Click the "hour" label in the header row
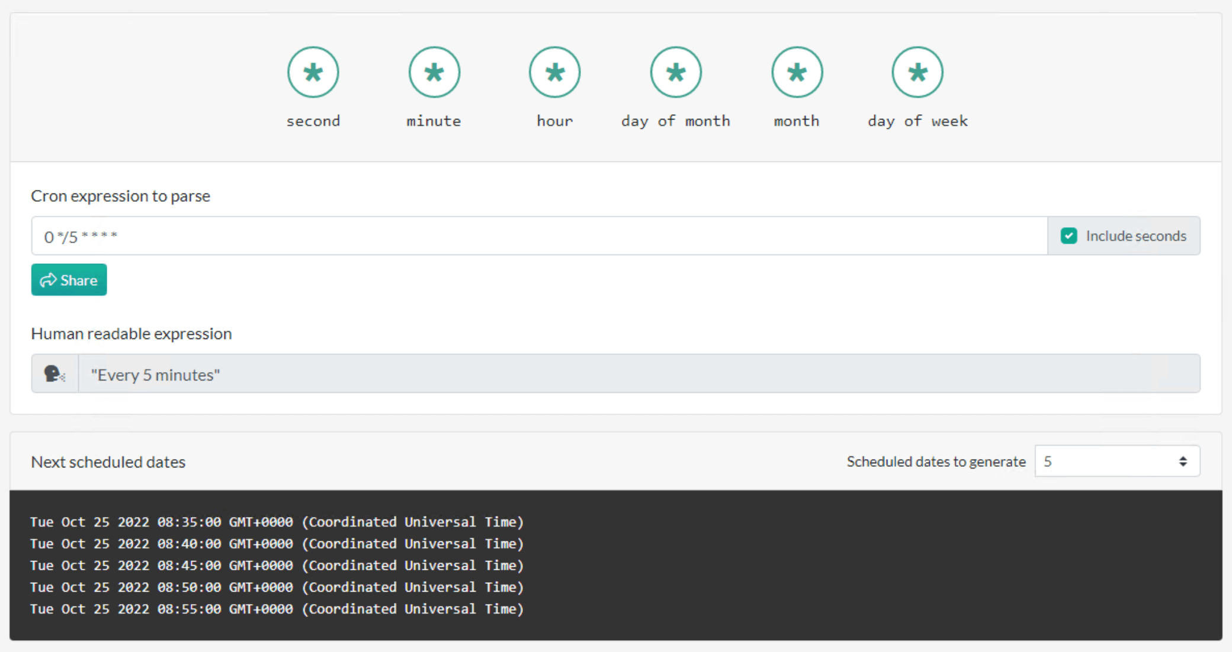Screen dimensions: 1232x652 click(554, 121)
